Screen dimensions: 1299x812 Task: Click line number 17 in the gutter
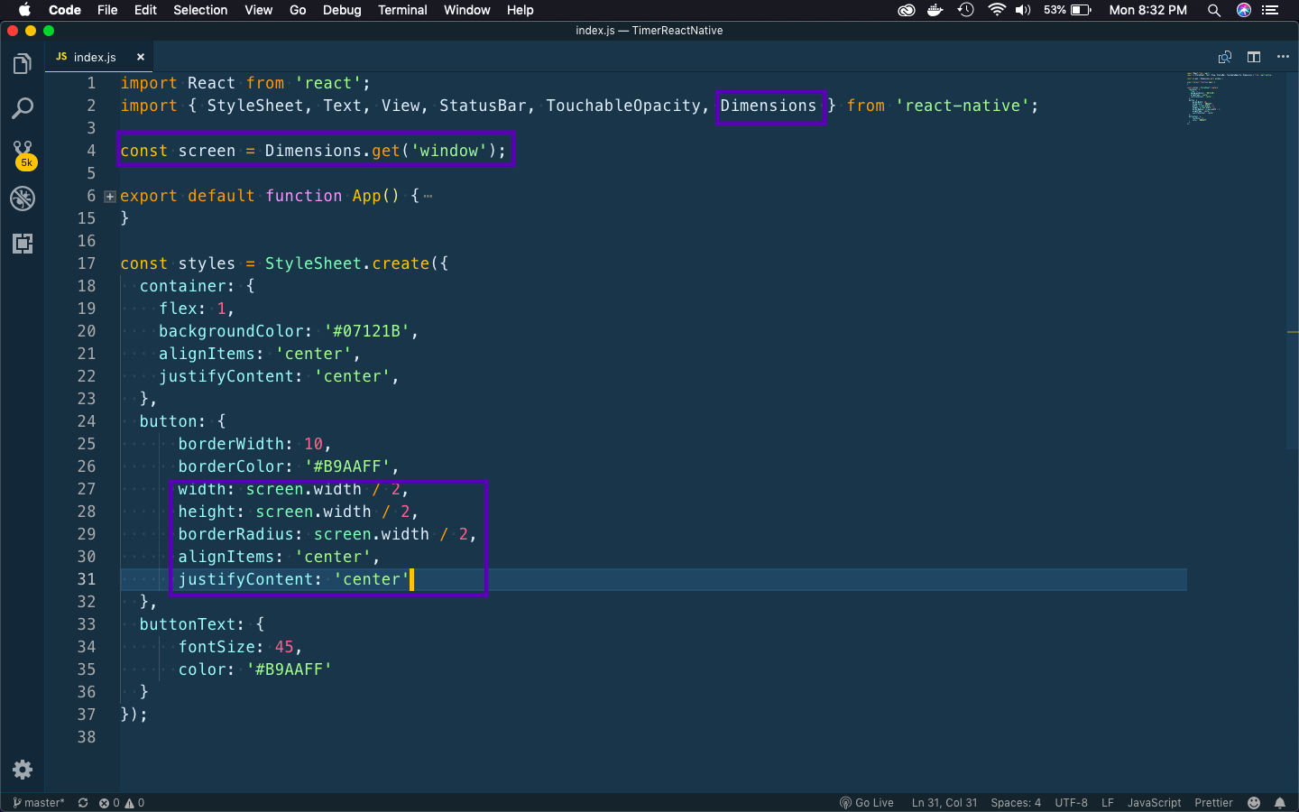point(87,263)
